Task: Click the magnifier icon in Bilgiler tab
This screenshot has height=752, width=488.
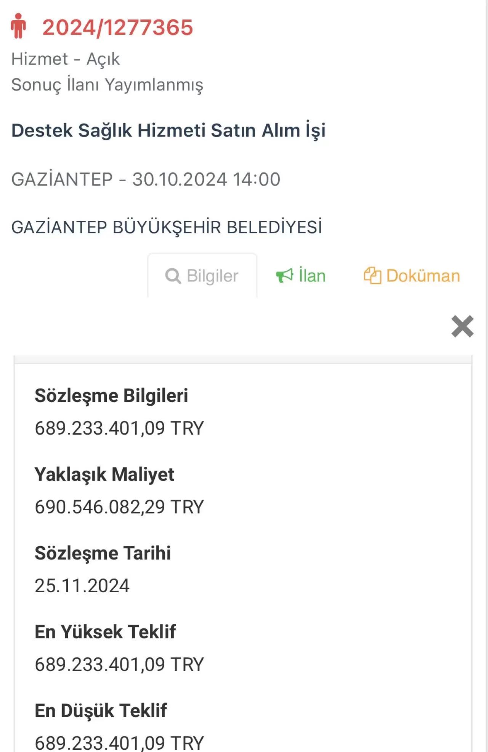Action: pos(173,276)
